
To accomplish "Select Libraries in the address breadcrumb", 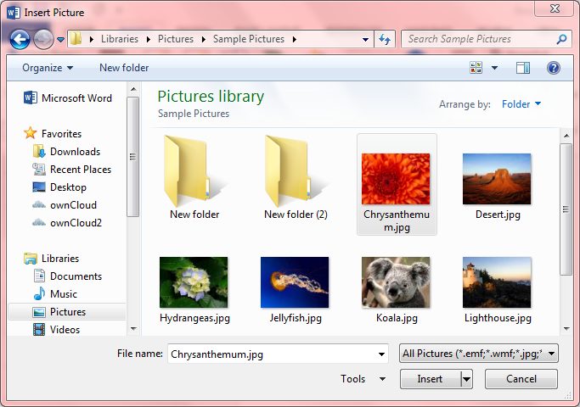I will pos(120,39).
